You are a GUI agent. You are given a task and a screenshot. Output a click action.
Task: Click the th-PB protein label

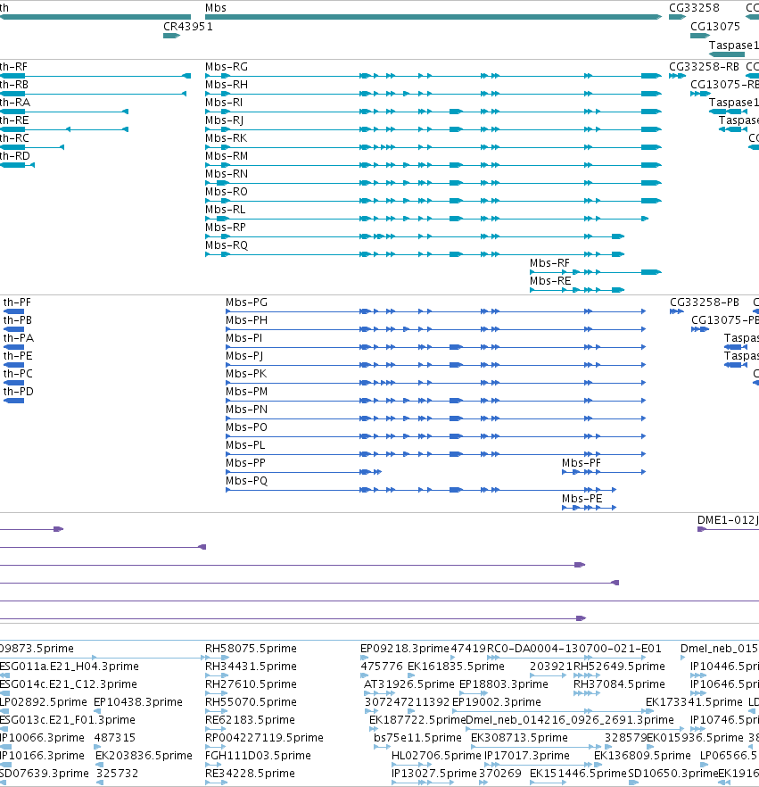[x=18, y=320]
